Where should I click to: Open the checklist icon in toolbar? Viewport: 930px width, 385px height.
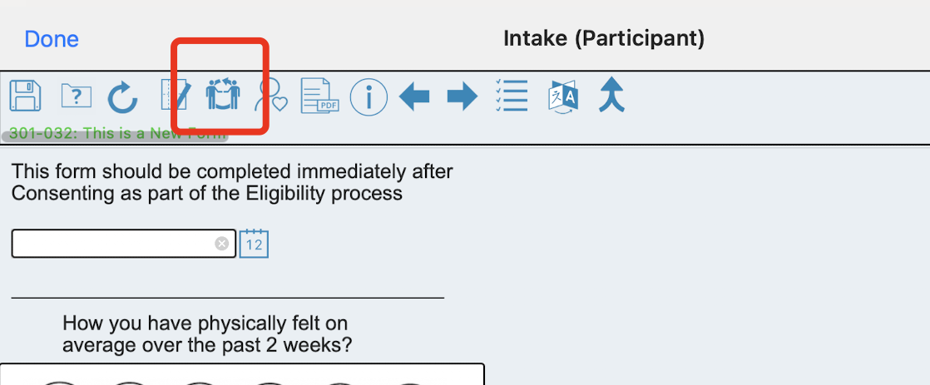point(512,96)
